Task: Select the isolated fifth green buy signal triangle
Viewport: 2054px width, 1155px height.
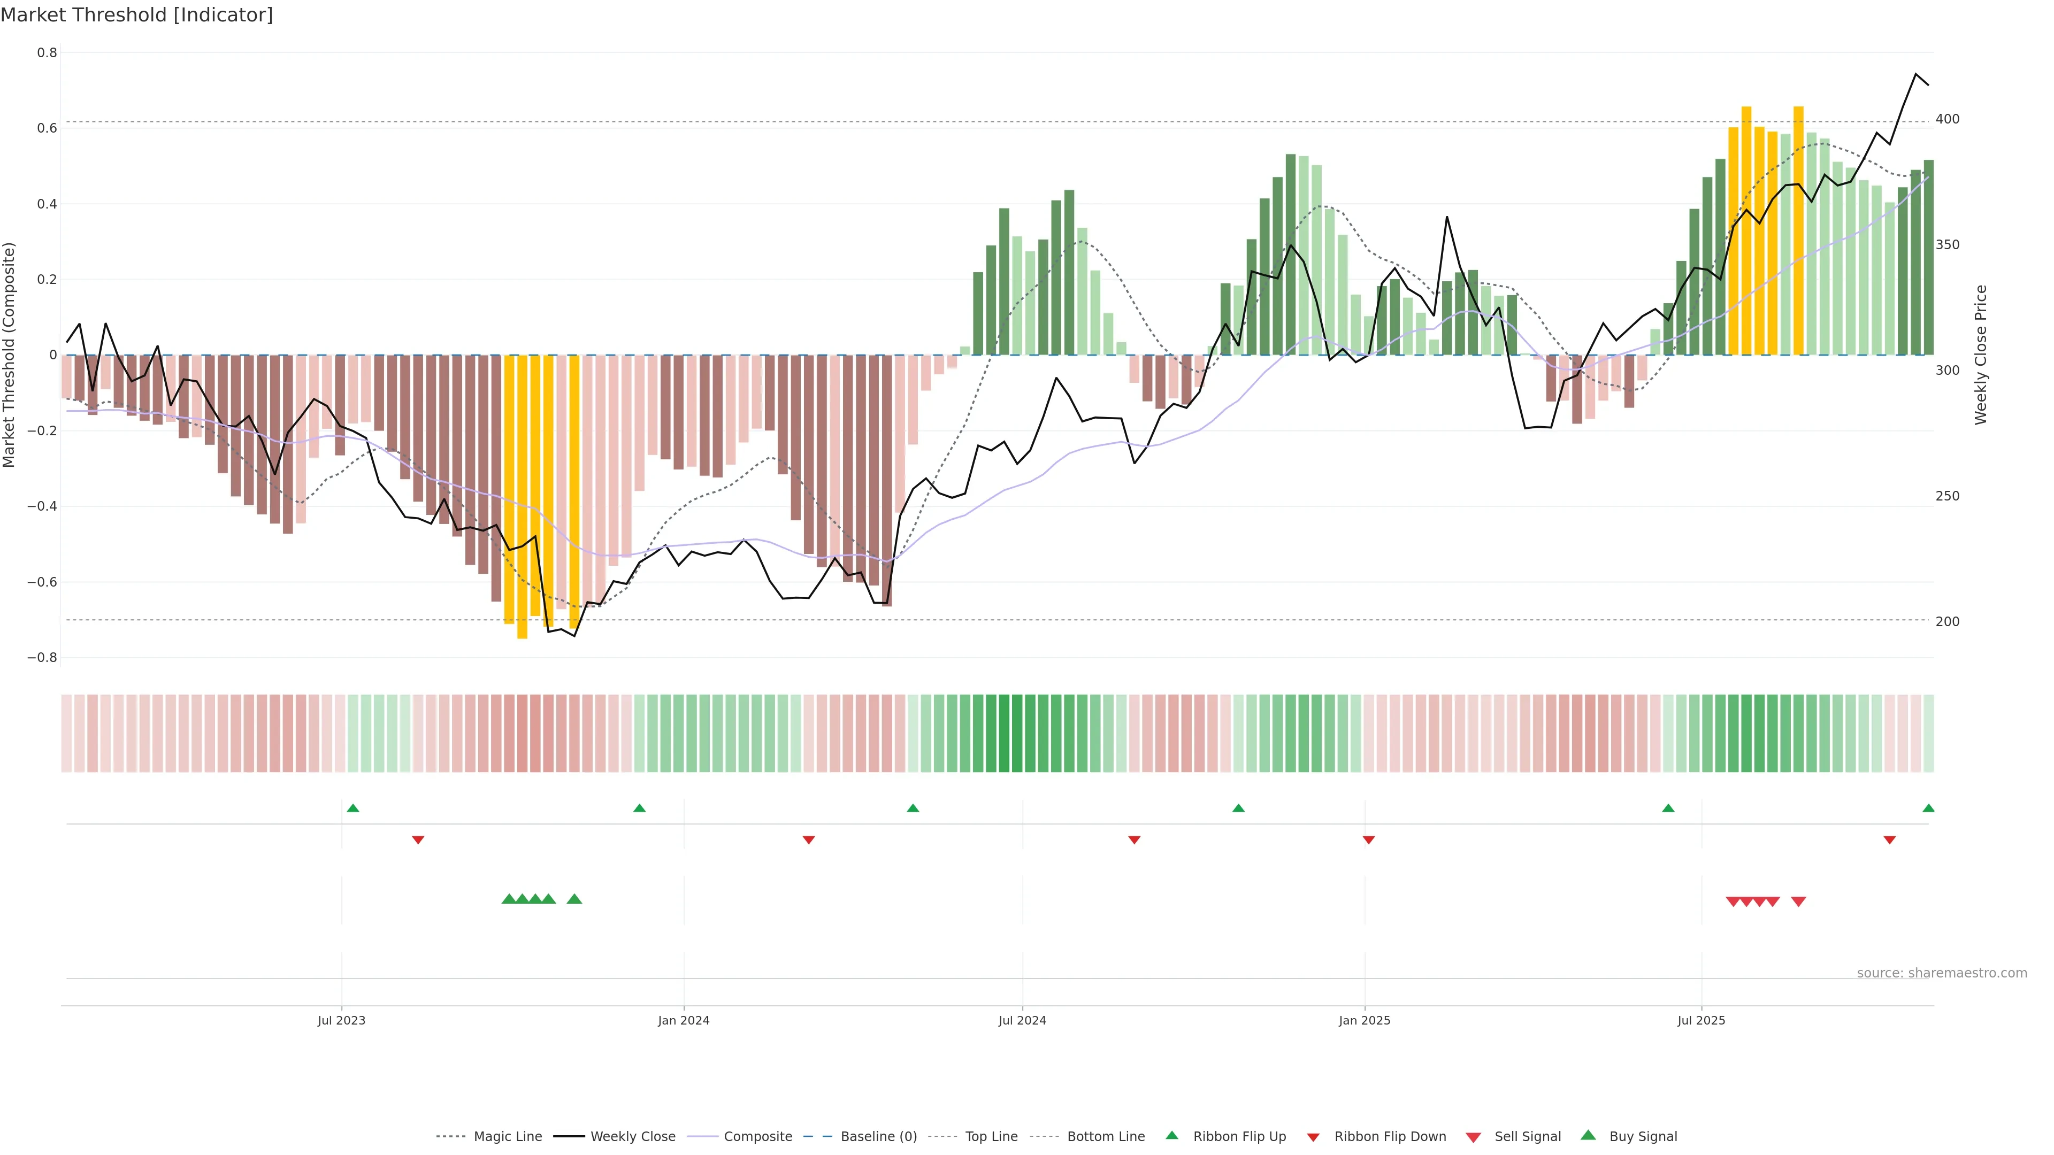Action: pyautogui.click(x=574, y=899)
